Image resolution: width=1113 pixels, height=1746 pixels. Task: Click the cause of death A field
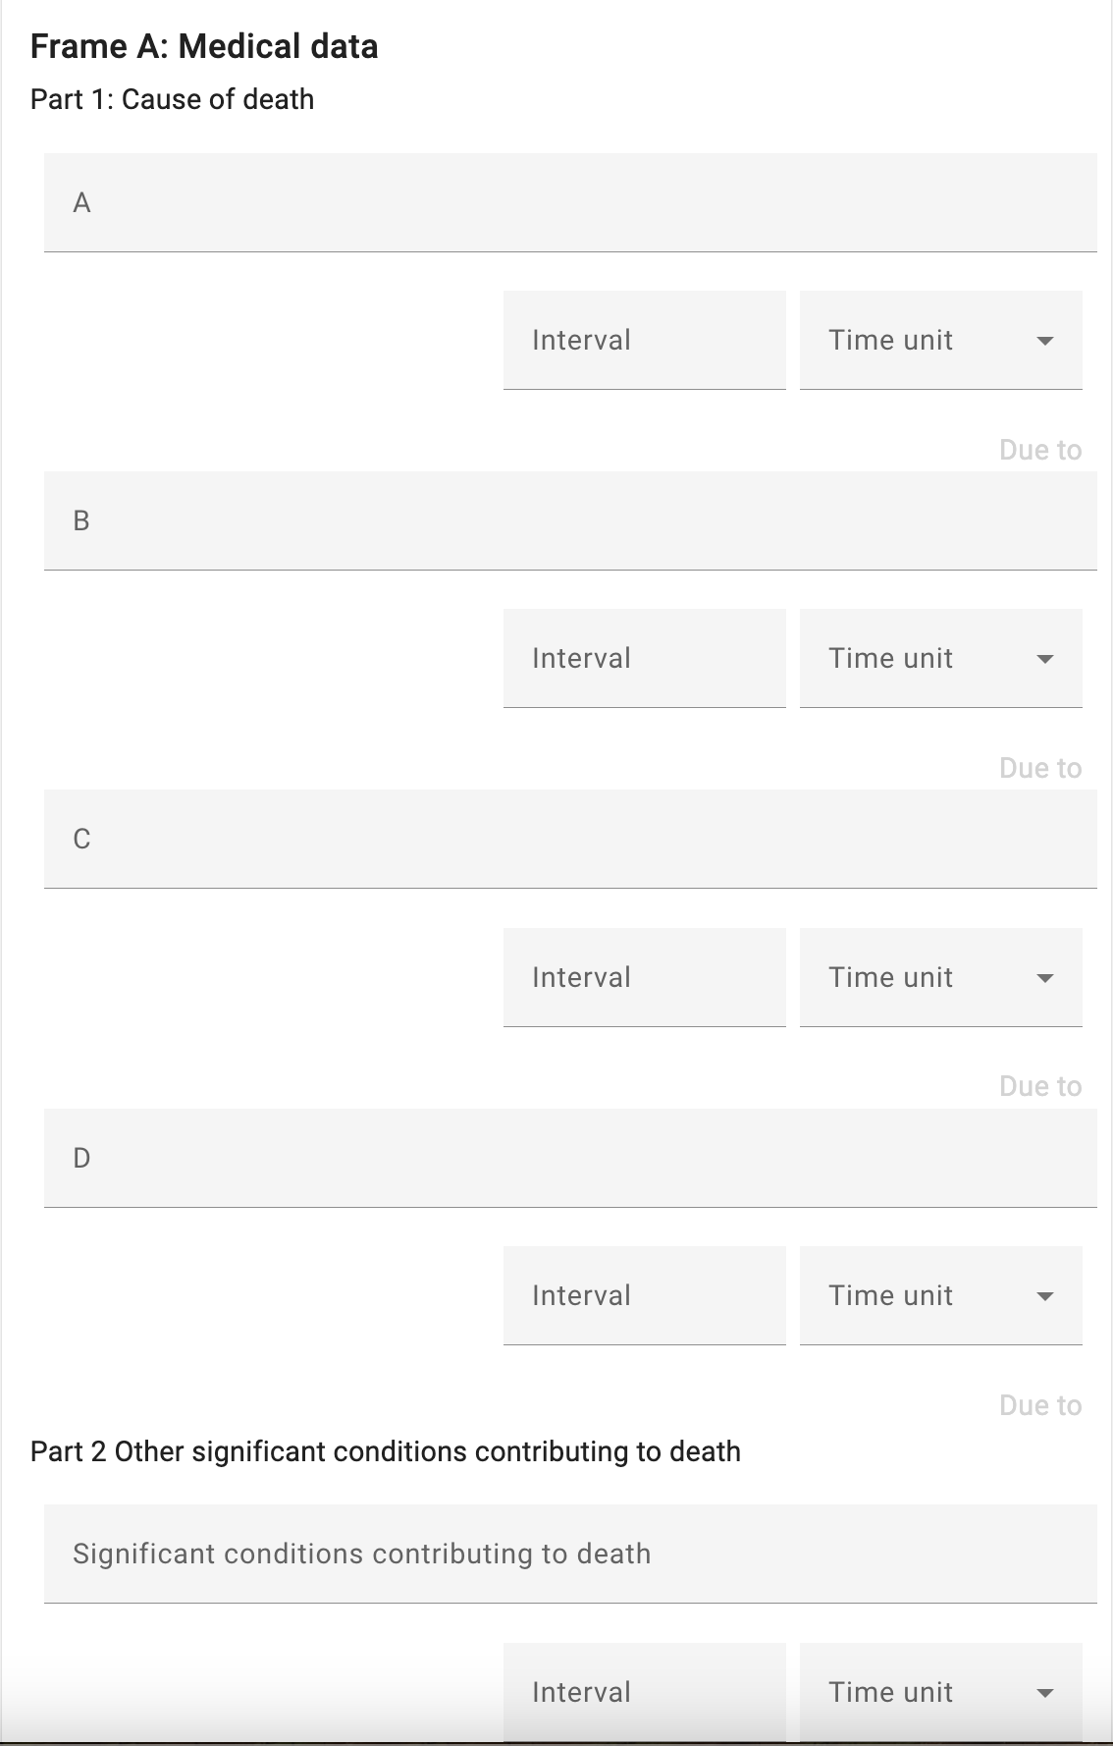click(569, 202)
